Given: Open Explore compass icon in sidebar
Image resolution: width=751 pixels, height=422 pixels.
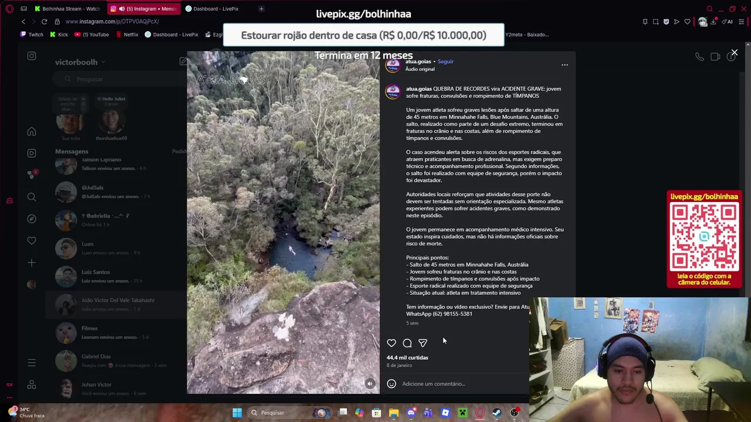Looking at the screenshot, I should coord(32,219).
